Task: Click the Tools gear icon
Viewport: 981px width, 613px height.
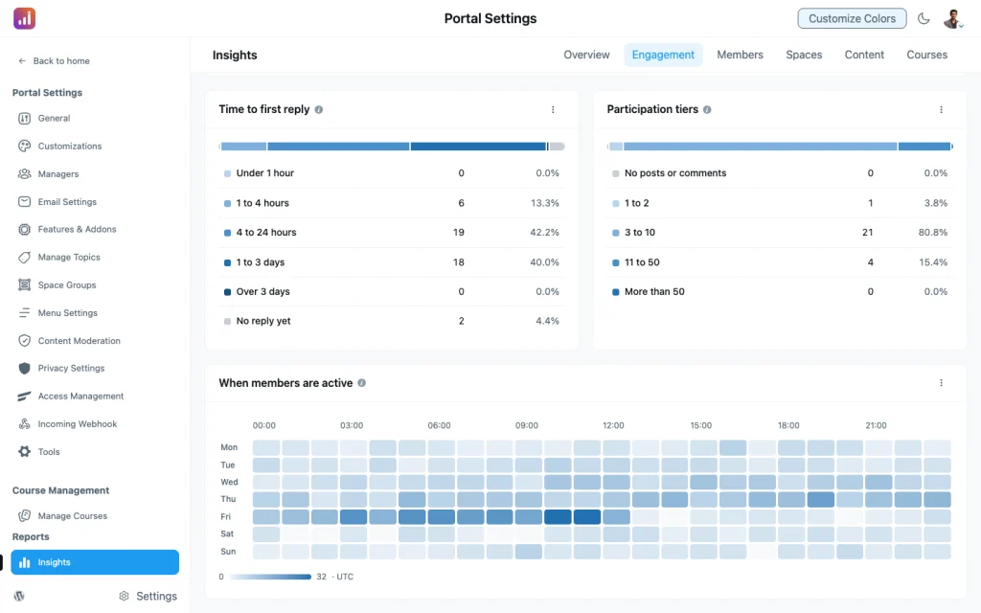Action: (x=24, y=452)
